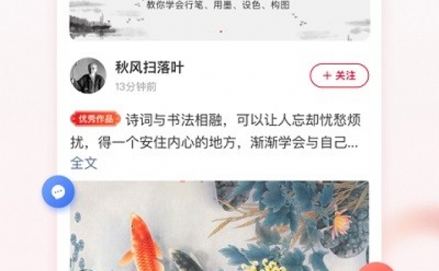Click banner caption 教你学会行笔、用墨、设色、构图

click(218, 5)
